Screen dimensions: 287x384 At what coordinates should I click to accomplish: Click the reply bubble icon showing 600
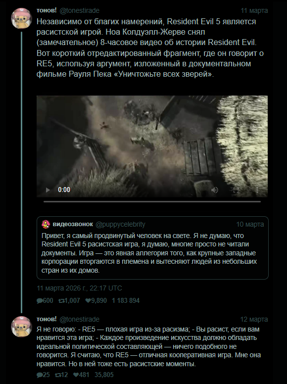click(40, 300)
